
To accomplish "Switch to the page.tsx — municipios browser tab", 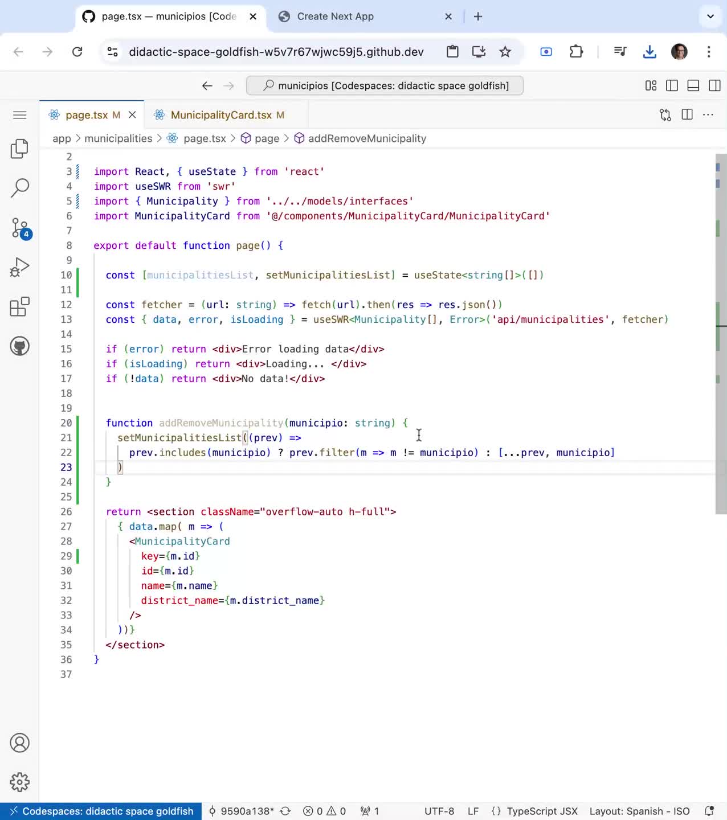I will (170, 17).
